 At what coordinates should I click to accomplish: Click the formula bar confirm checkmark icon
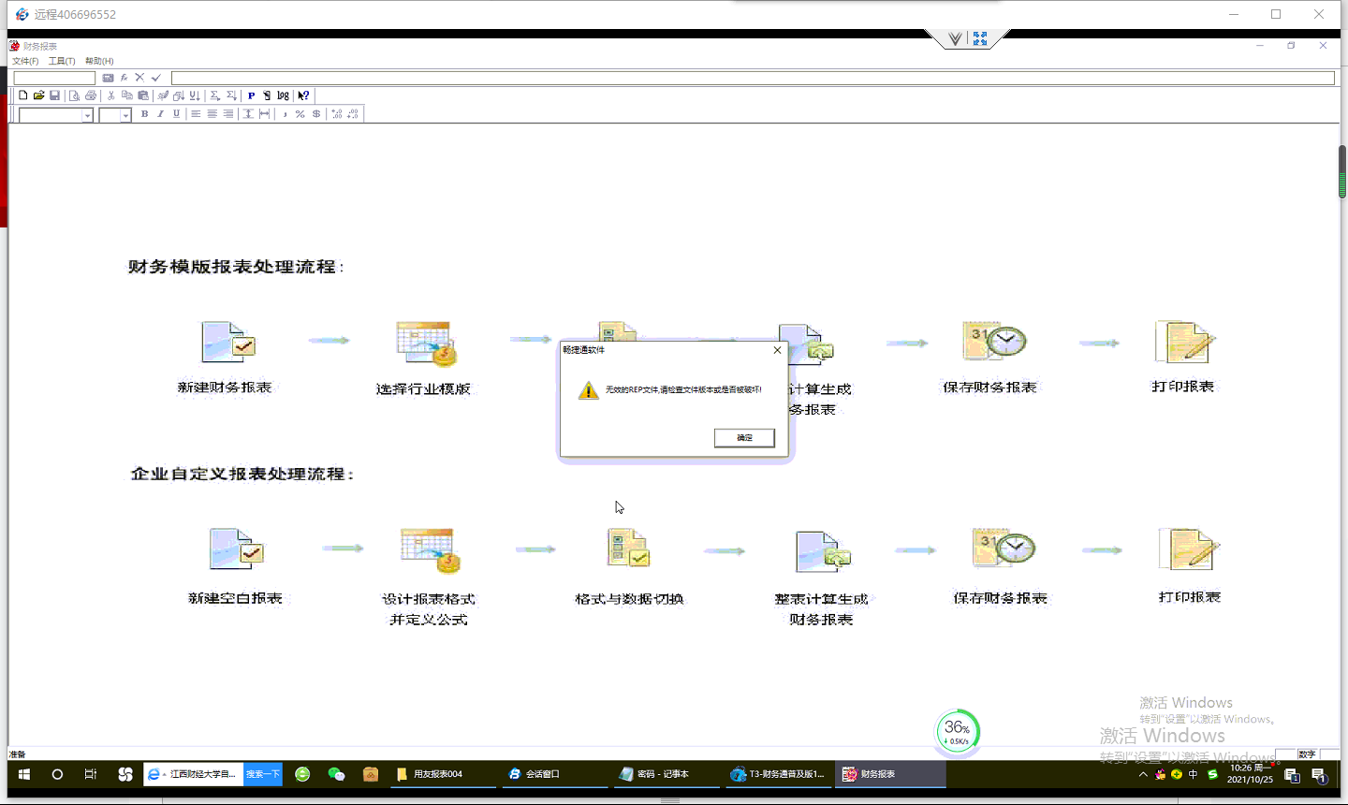click(156, 78)
